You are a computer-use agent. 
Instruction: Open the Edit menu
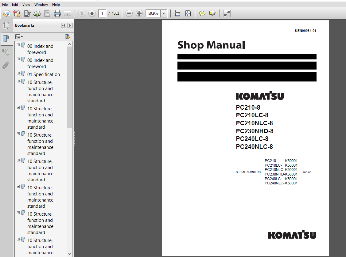coord(15,4)
